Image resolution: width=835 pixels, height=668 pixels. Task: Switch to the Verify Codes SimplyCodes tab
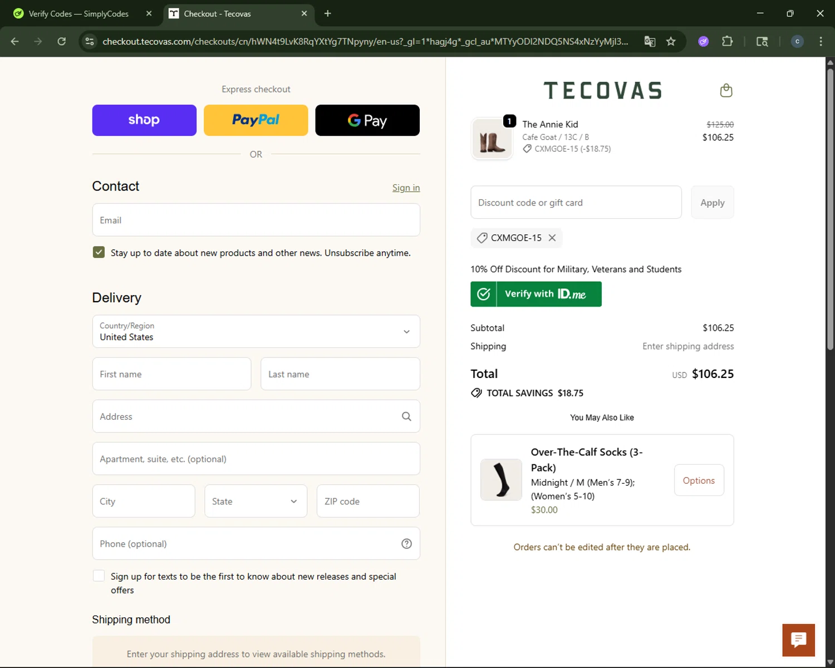78,14
